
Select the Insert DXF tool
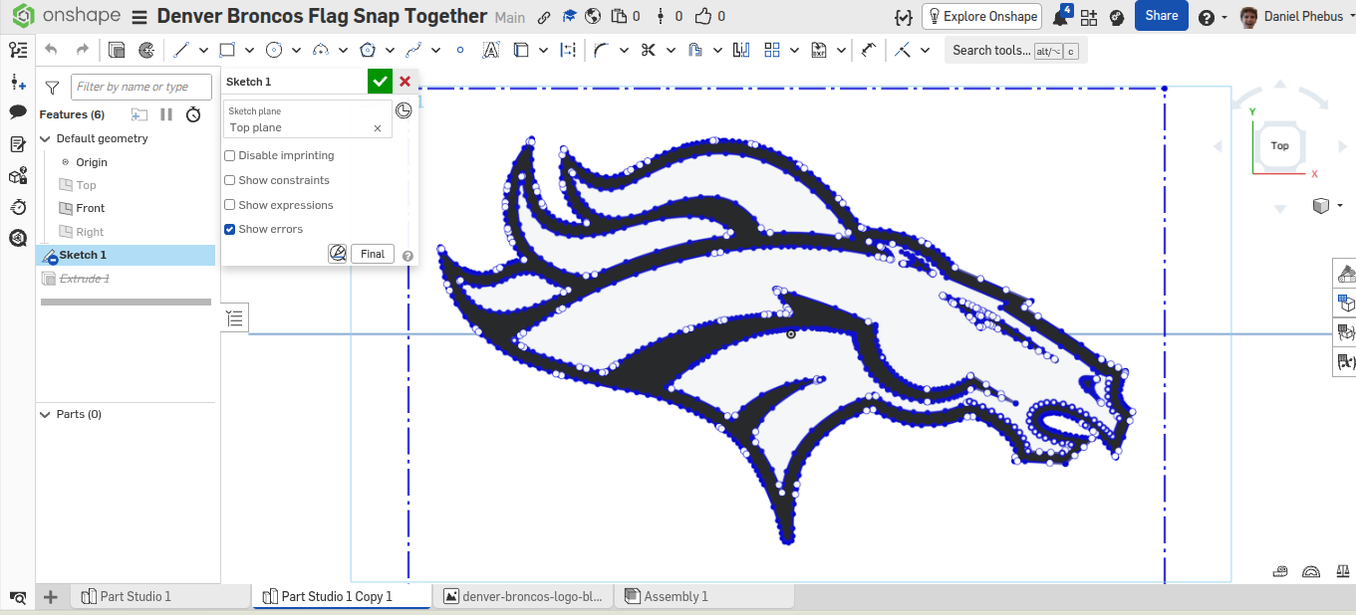(x=819, y=50)
